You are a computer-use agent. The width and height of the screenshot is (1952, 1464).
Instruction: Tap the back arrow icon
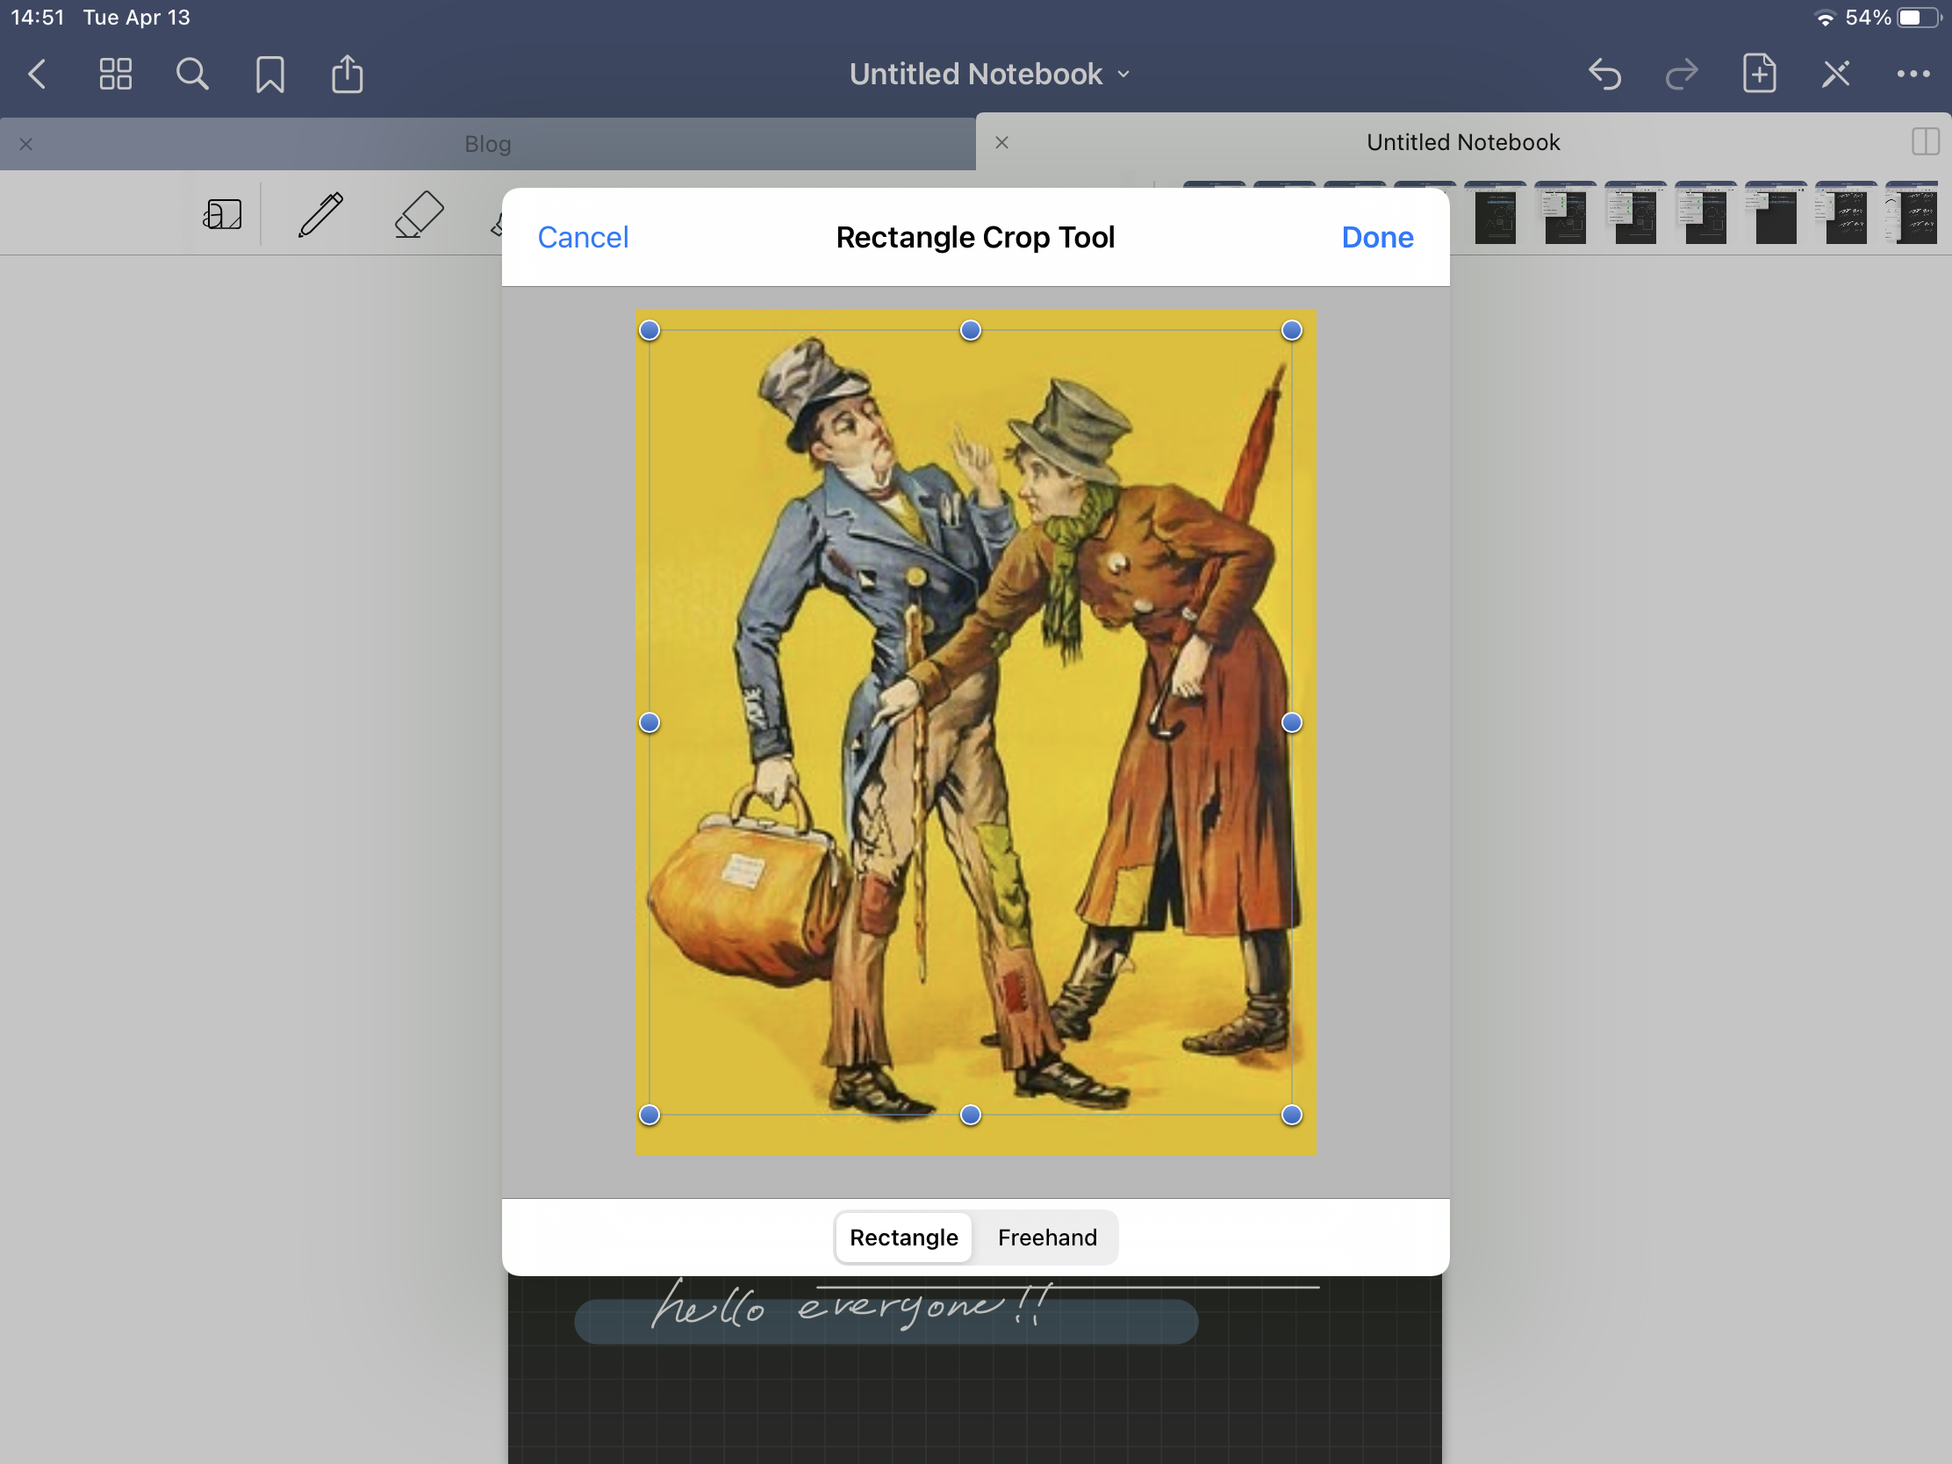coord(37,74)
